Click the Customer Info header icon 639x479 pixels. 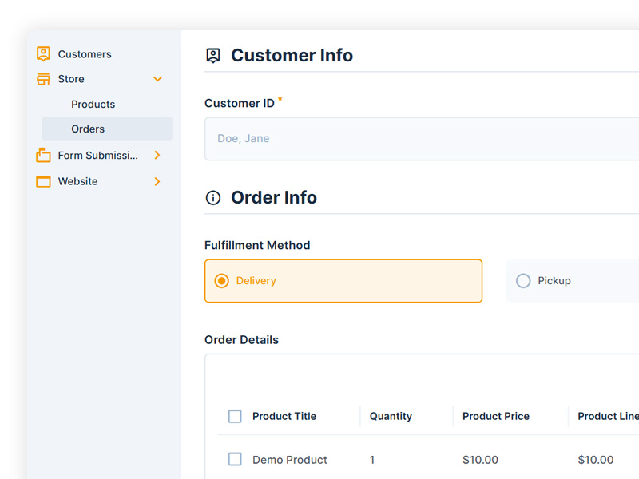[x=212, y=55]
